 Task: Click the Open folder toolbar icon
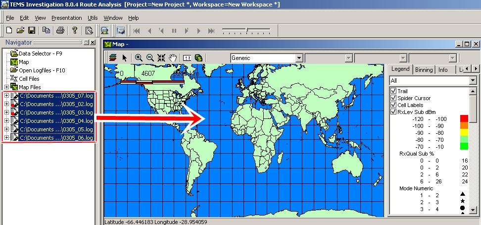coord(20,30)
